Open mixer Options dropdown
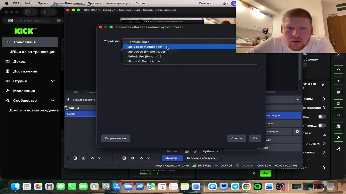Viewport: 346px width, 194px height. coord(211,151)
